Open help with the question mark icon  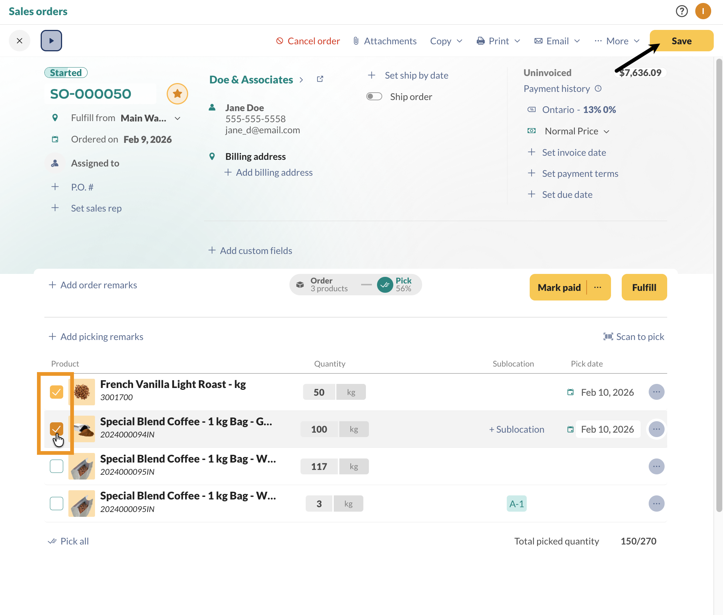point(682,11)
